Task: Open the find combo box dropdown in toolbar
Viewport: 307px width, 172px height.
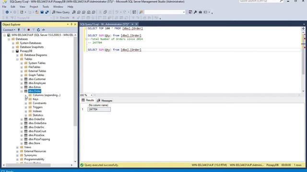Action: 184,12
